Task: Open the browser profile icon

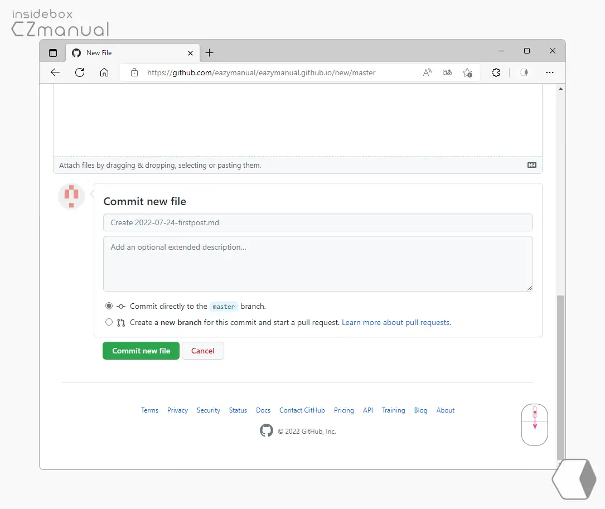Action: click(x=524, y=72)
